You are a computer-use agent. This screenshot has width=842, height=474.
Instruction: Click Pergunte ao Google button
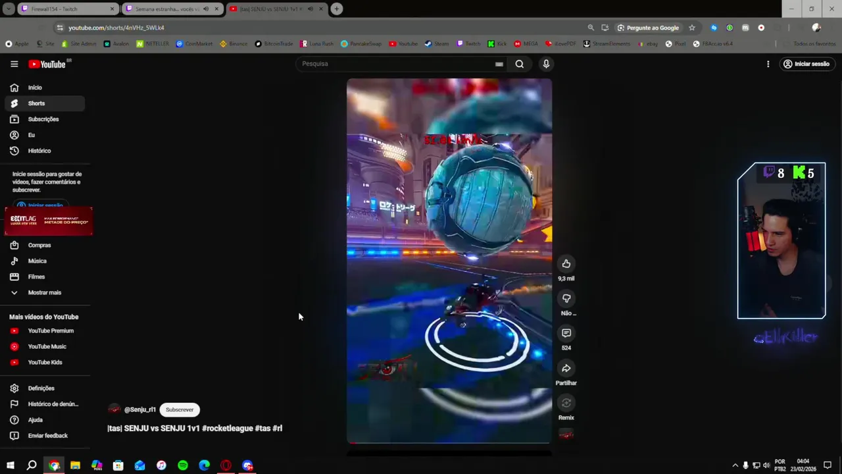[x=649, y=28]
